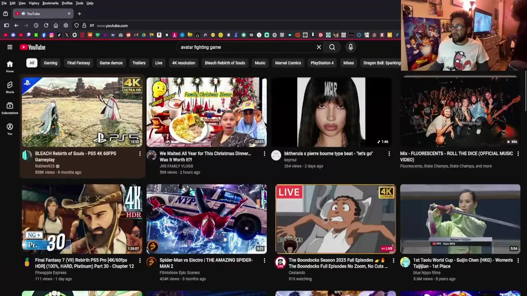Select the Game demos filter chip

(x=111, y=63)
